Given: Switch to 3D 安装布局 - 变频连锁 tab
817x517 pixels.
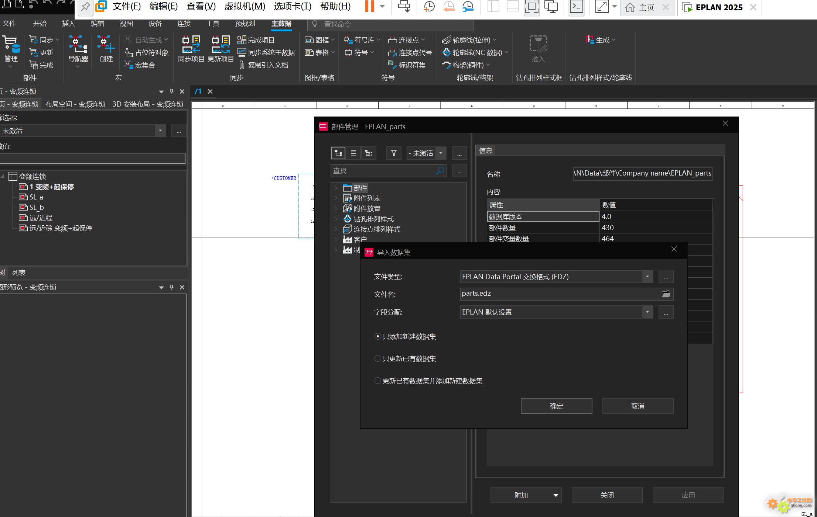Looking at the screenshot, I should click(148, 104).
